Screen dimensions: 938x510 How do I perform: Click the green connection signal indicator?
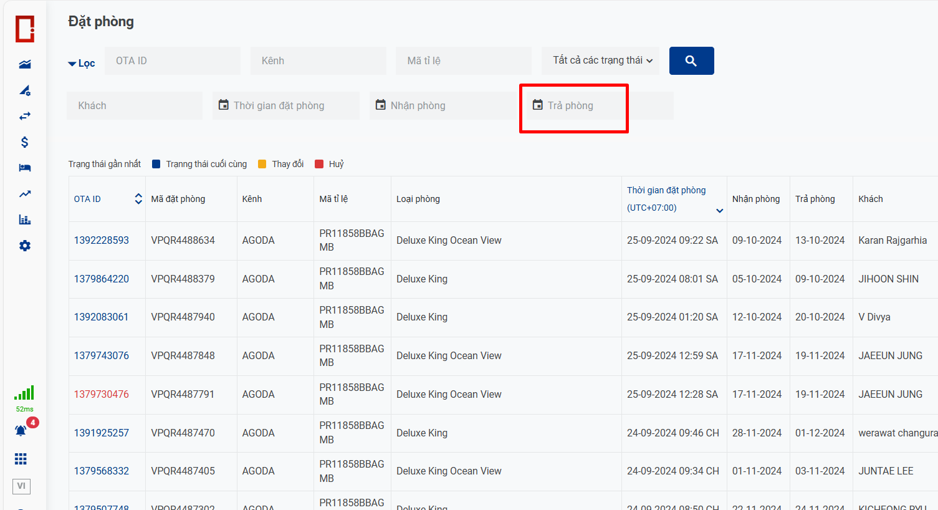click(x=24, y=393)
